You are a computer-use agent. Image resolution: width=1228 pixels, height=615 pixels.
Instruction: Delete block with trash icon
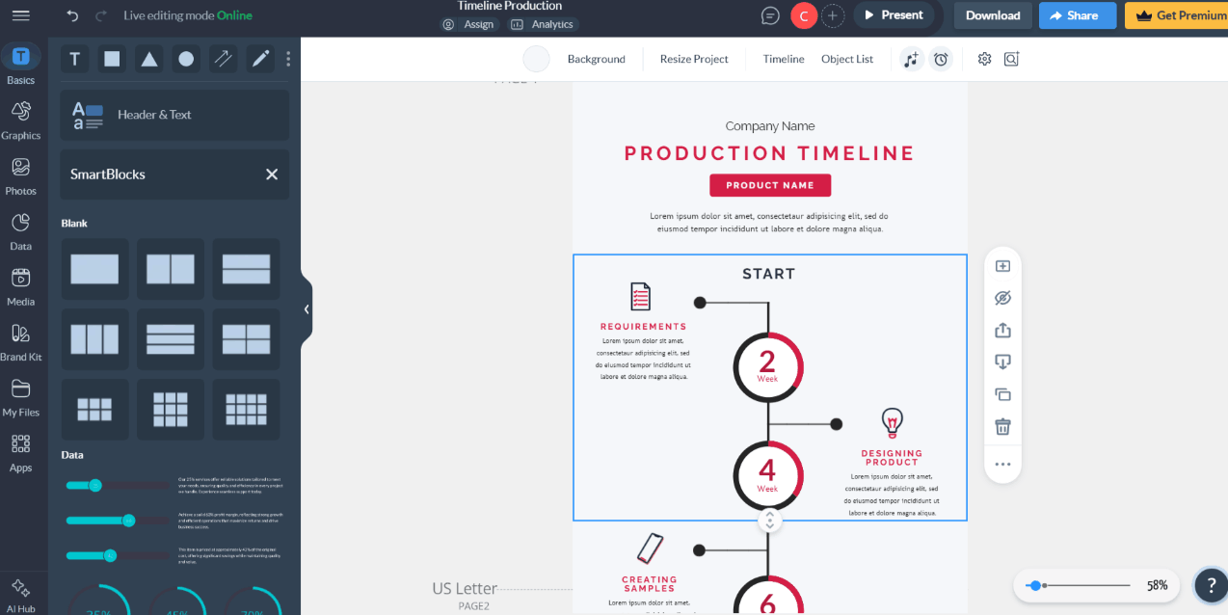(x=1002, y=427)
